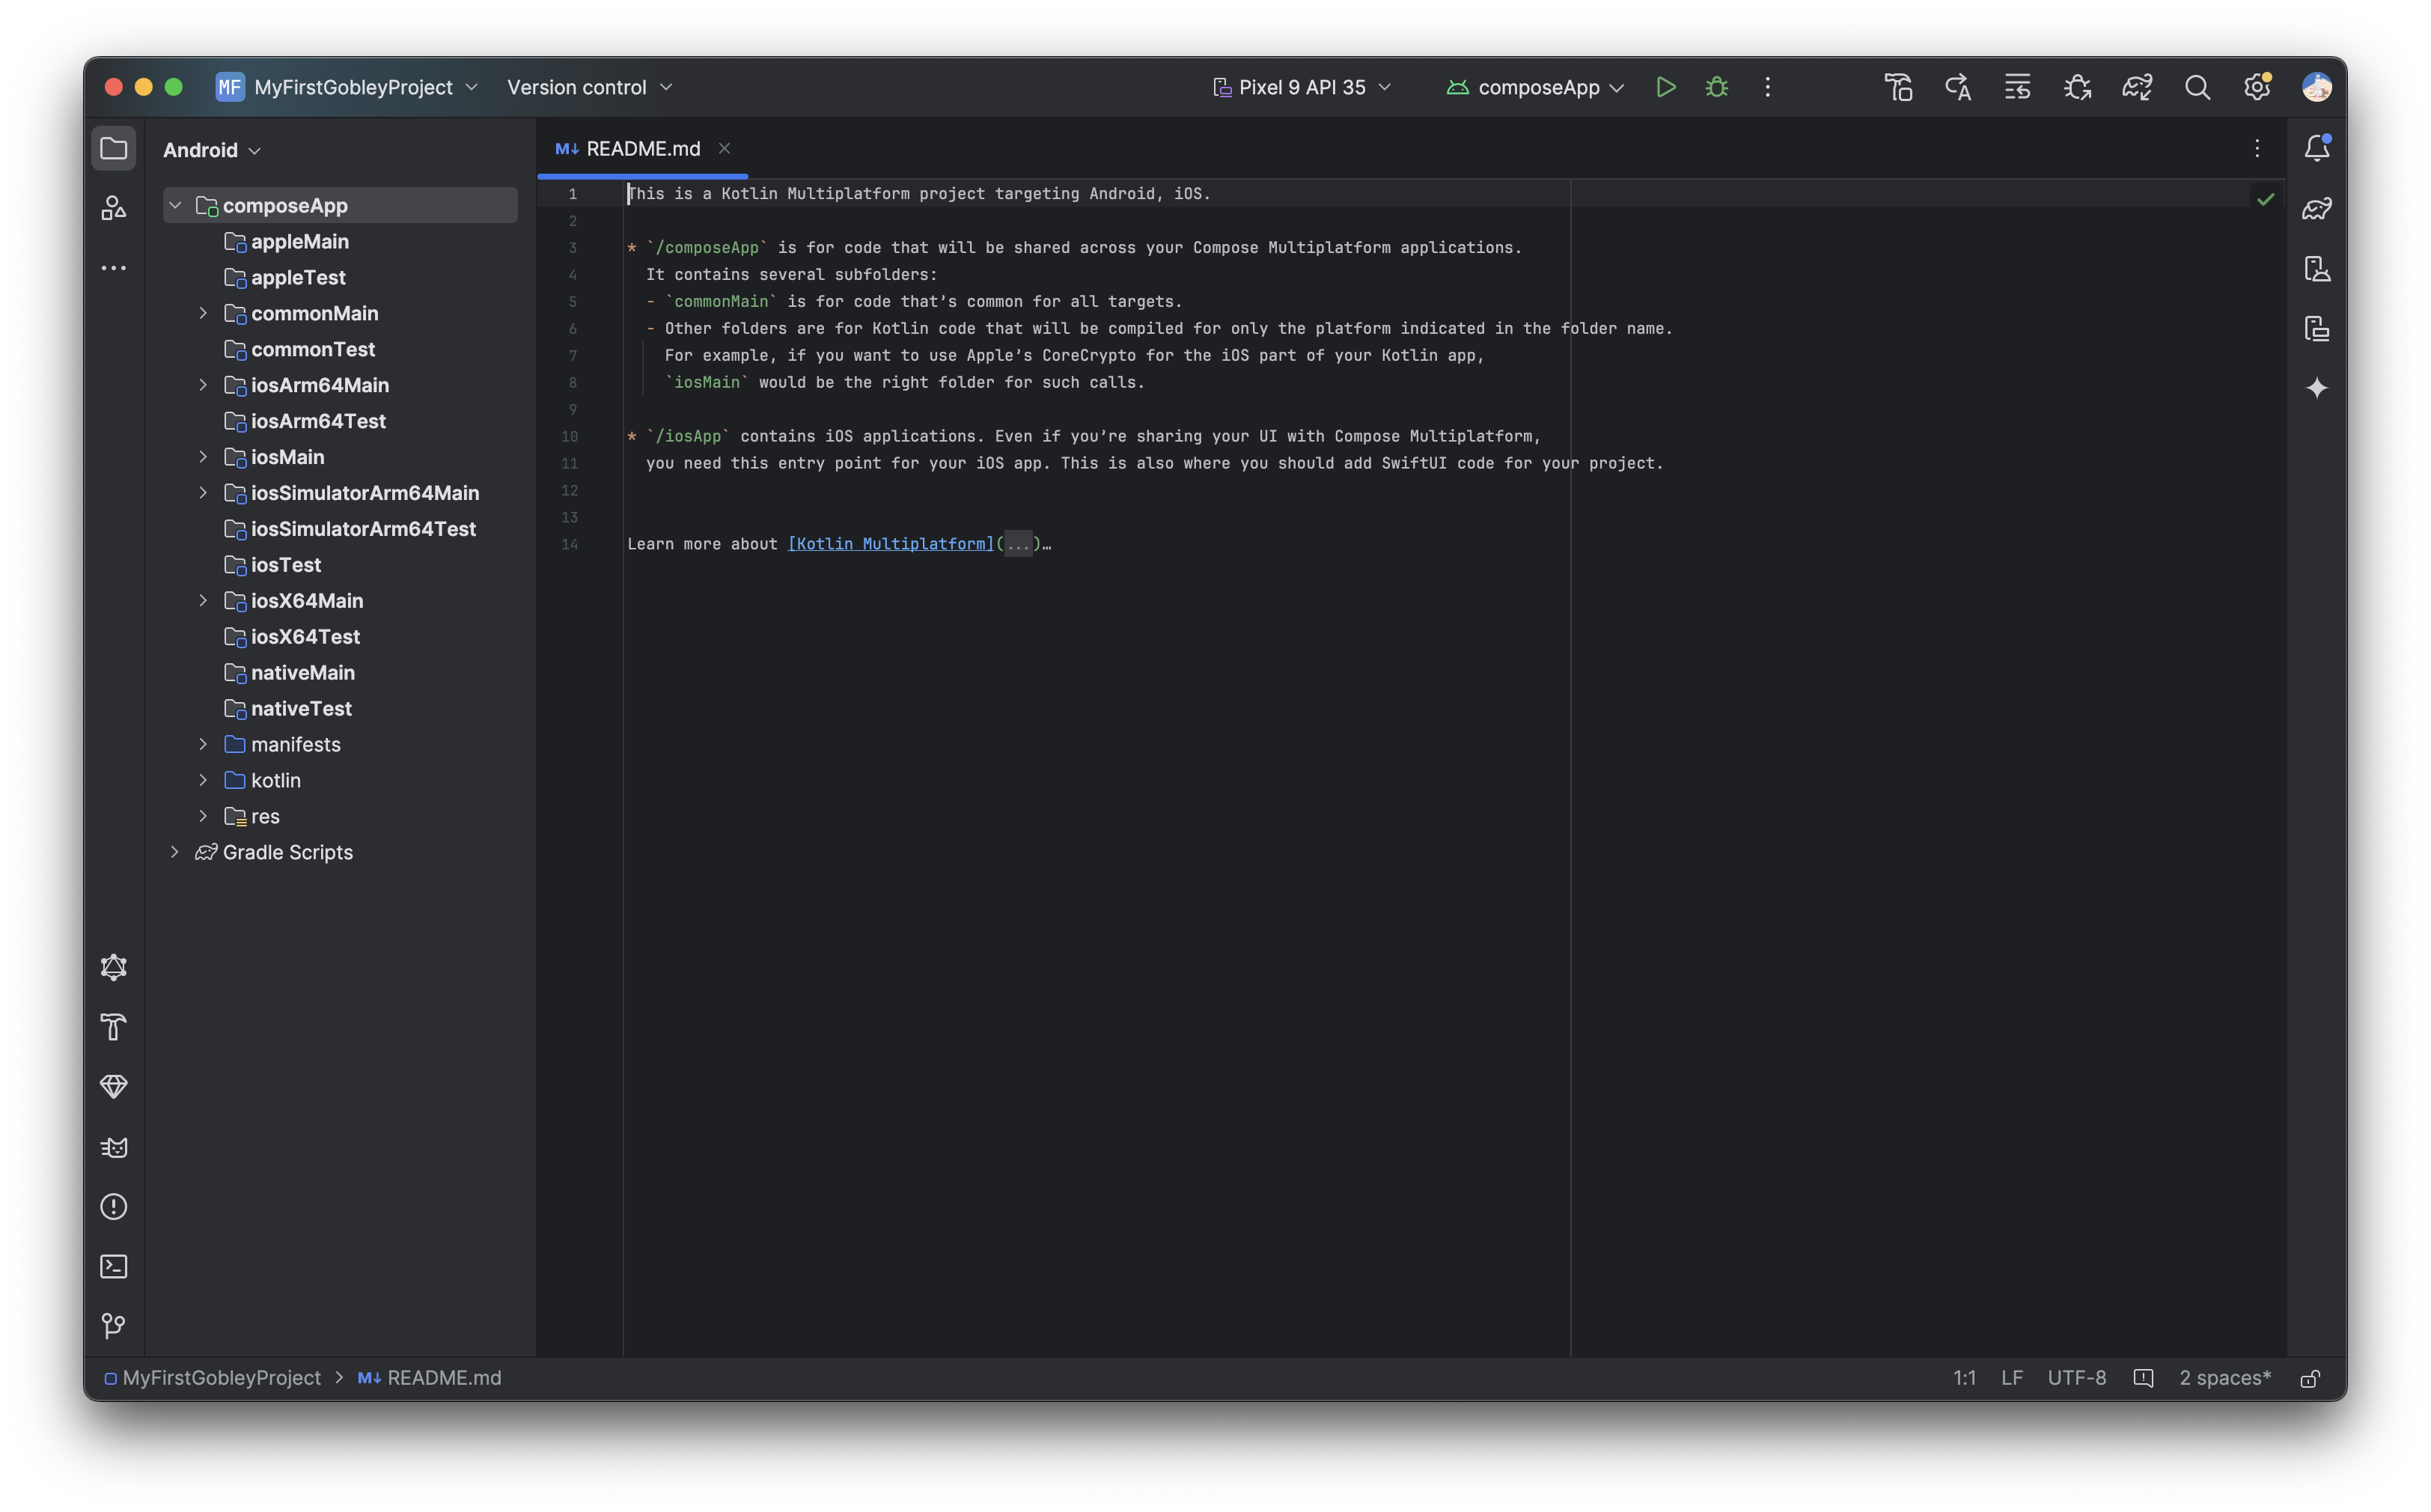This screenshot has height=1512, width=2431.
Task: Open Git version control tool window
Action: (x=114, y=1326)
